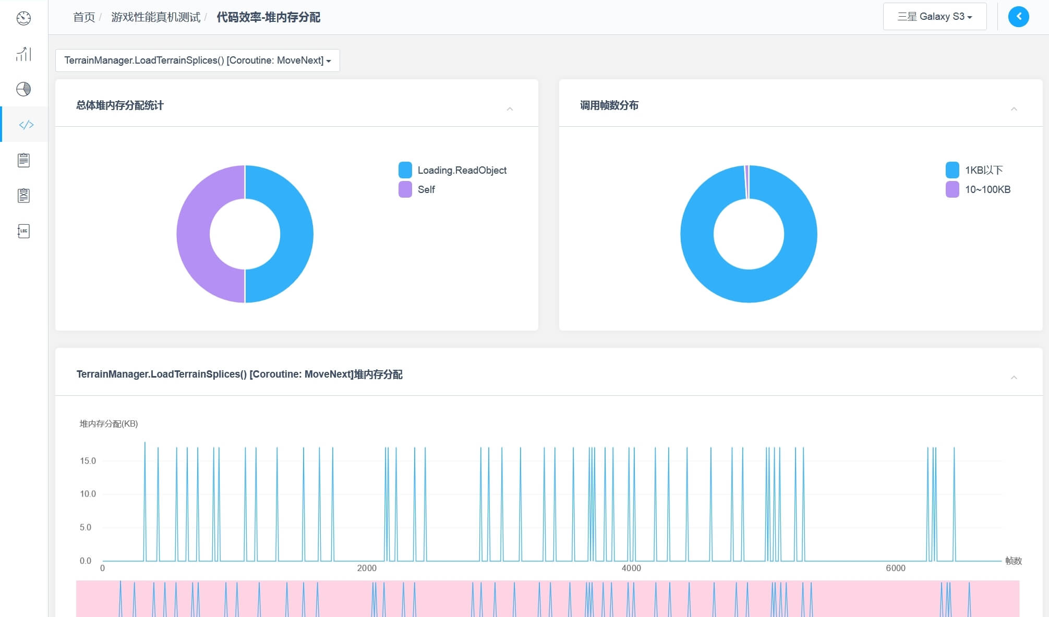
Task: Toggle the 10~100KB legend swatch
Action: [x=952, y=189]
